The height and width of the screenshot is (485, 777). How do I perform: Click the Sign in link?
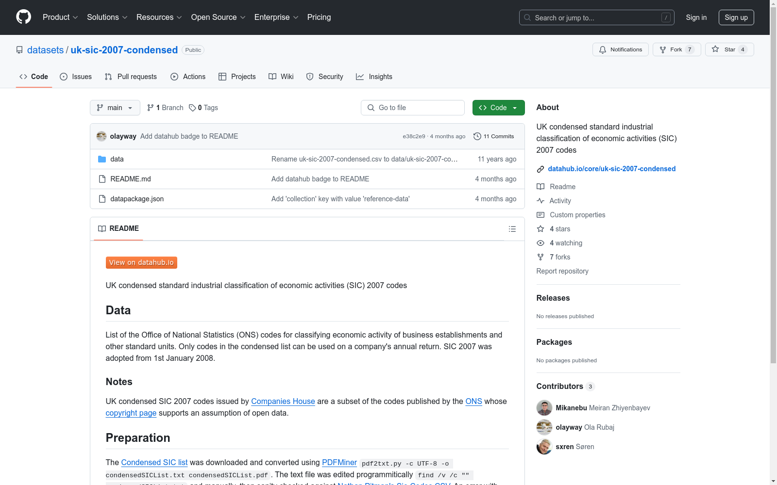(x=696, y=17)
